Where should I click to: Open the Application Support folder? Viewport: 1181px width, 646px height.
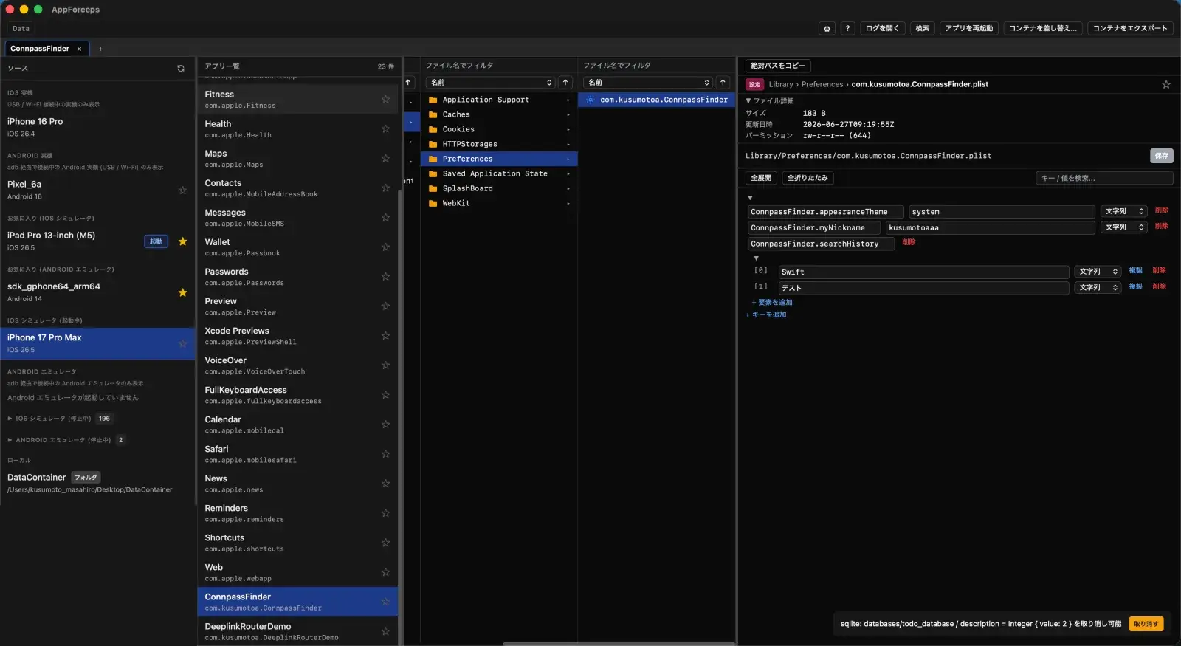point(499,100)
